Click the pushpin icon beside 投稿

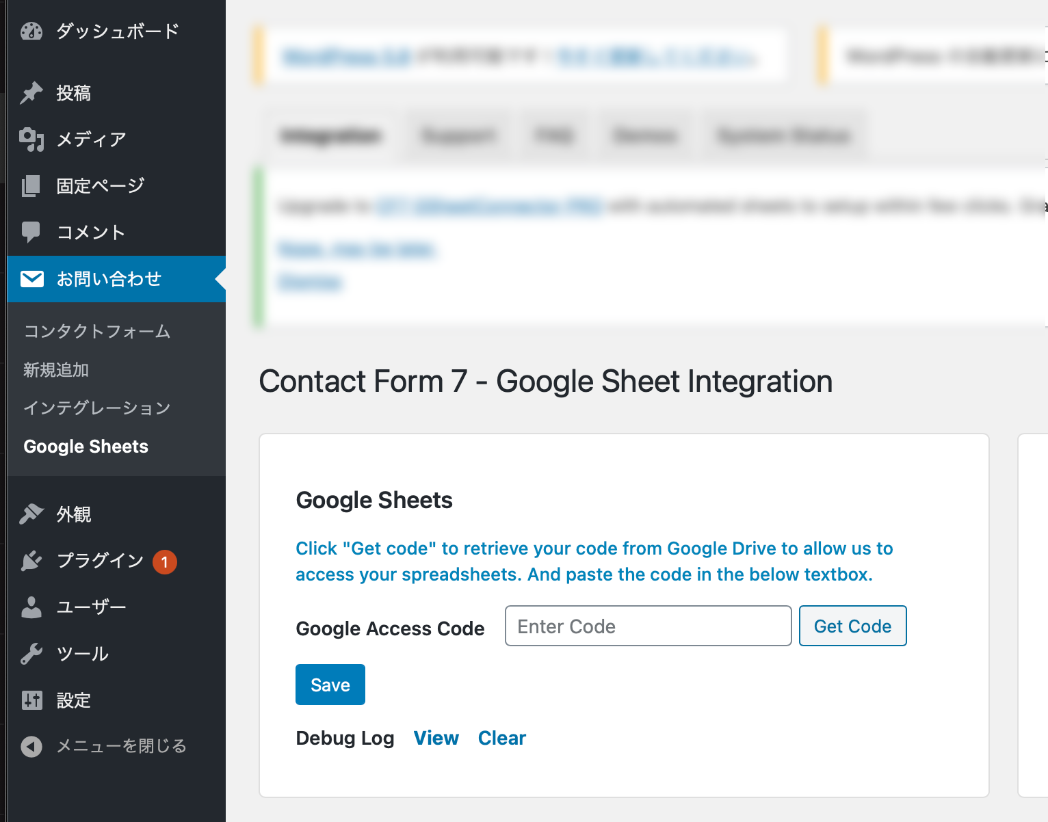point(31,92)
